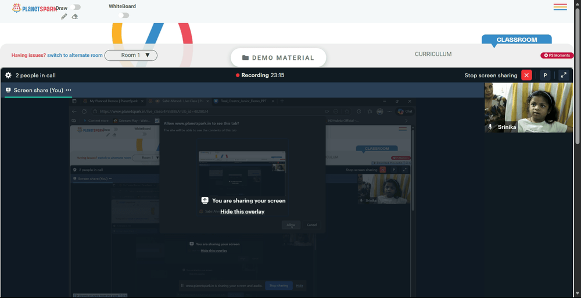This screenshot has width=581, height=298.
Task: Click blue Stop sharing button in shared preview
Action: (x=279, y=286)
